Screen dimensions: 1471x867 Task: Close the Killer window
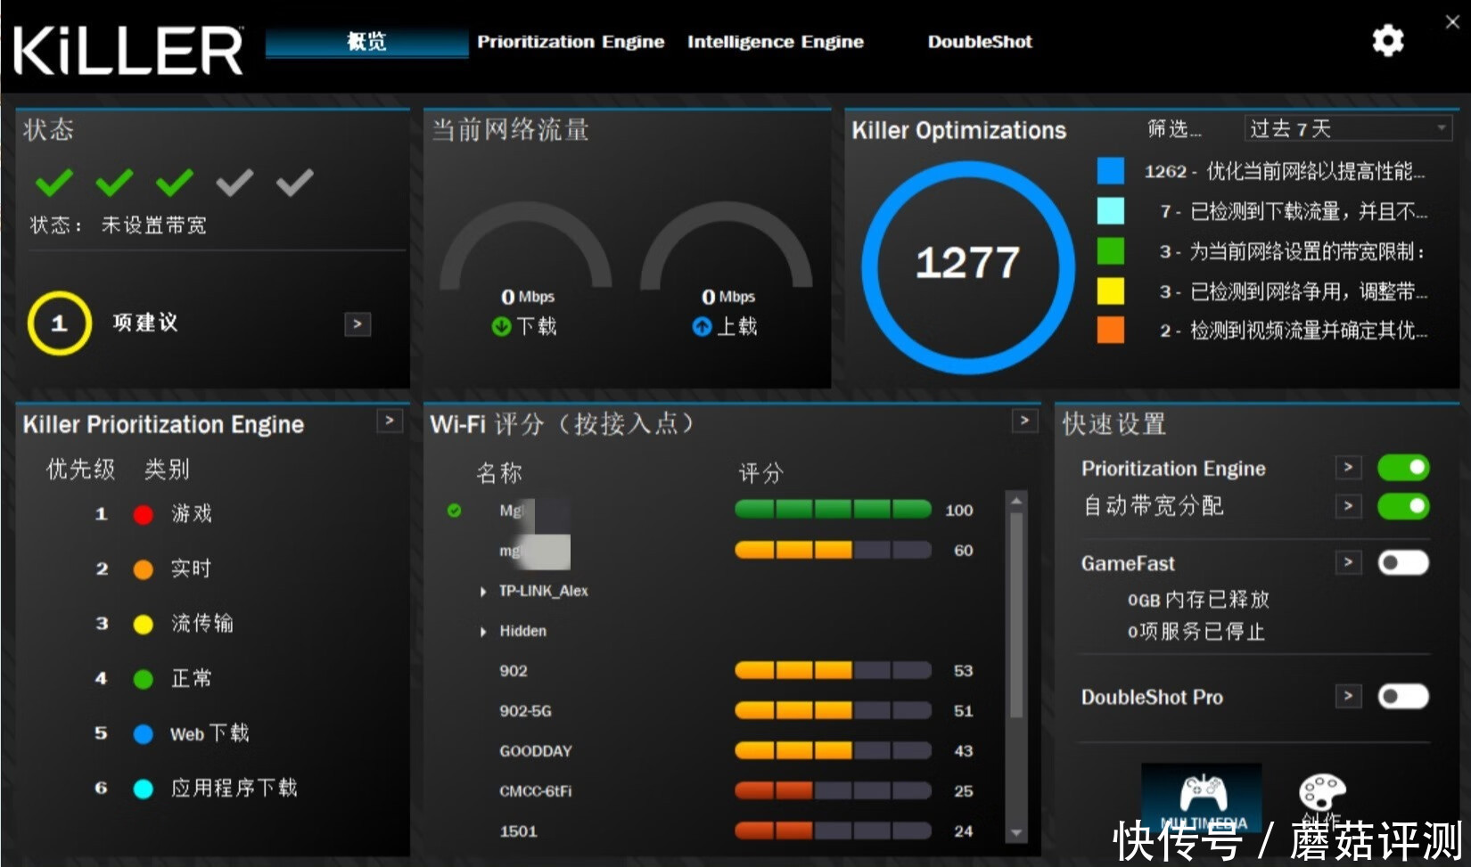[x=1452, y=22]
